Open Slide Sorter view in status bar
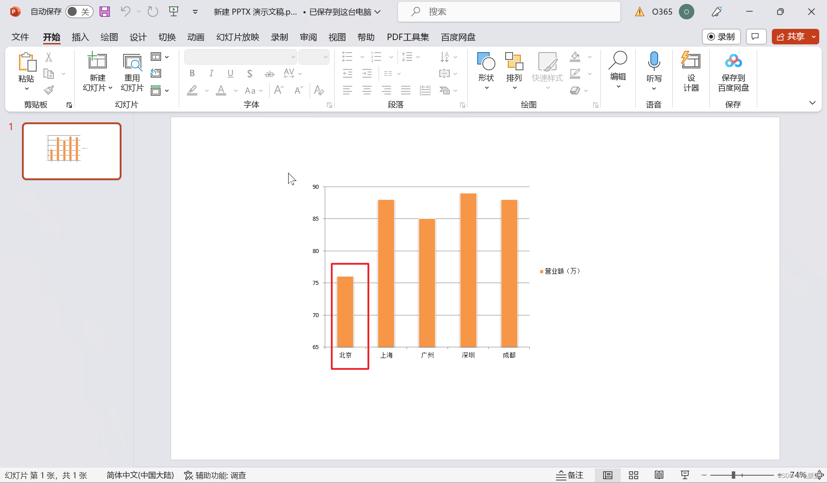The image size is (827, 483). (x=633, y=475)
